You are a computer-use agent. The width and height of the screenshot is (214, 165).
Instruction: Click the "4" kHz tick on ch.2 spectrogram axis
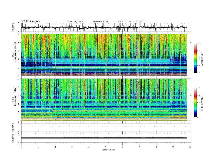19,104
